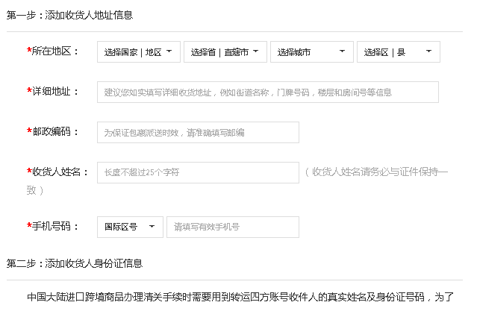The width and height of the screenshot is (477, 311).
Task: Click the 第二步：添加收货人身份证信息 heading
Action: [x=75, y=263]
